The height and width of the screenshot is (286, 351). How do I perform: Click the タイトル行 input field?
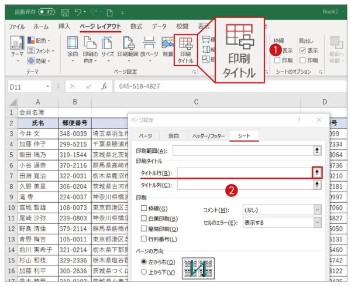point(245,173)
